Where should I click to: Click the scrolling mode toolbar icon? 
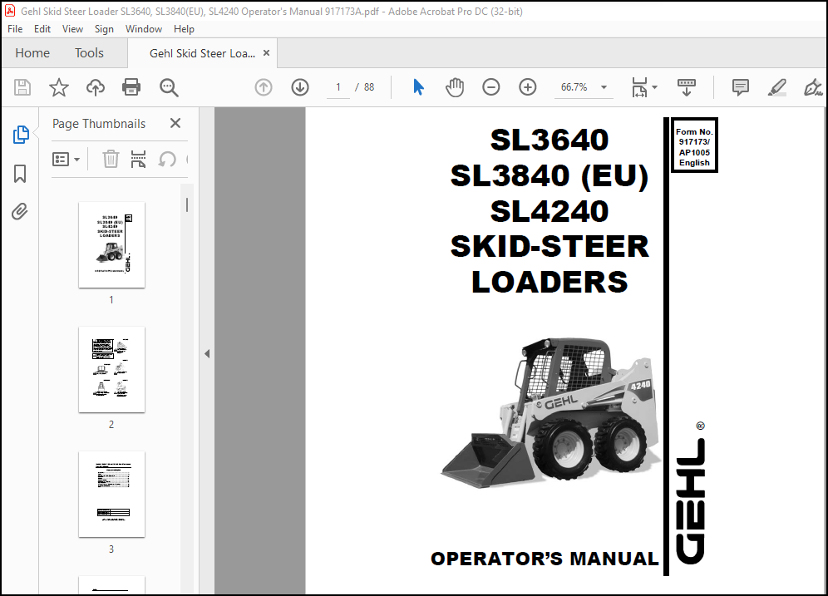(x=686, y=87)
